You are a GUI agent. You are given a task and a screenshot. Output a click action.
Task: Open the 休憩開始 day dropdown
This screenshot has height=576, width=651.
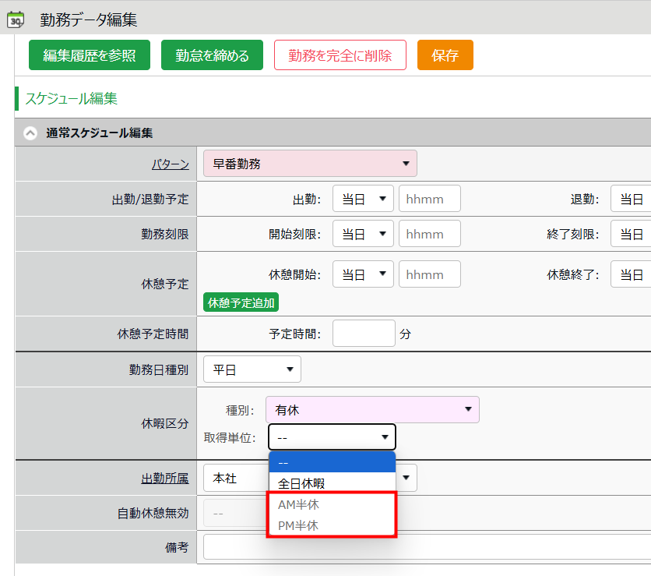click(363, 274)
